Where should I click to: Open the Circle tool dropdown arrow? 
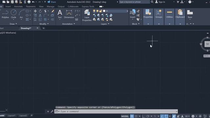pyautogui.click(x=13, y=20)
